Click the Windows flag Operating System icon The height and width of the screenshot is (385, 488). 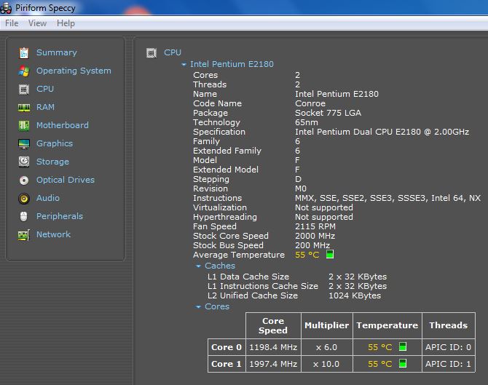pos(23,71)
